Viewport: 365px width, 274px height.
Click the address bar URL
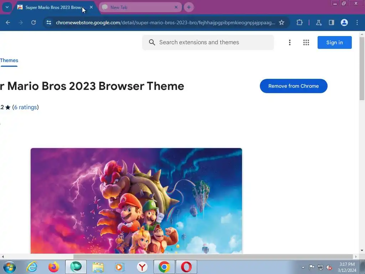165,22
